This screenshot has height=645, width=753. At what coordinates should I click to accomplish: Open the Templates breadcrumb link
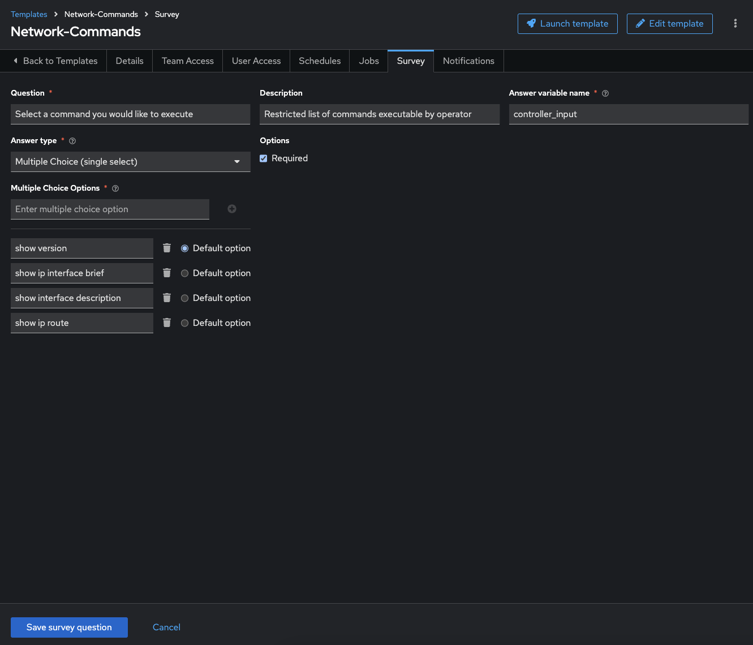pos(29,14)
